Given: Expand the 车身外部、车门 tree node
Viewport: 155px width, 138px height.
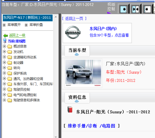Looking at the screenshot, I should click(x=4, y=84).
